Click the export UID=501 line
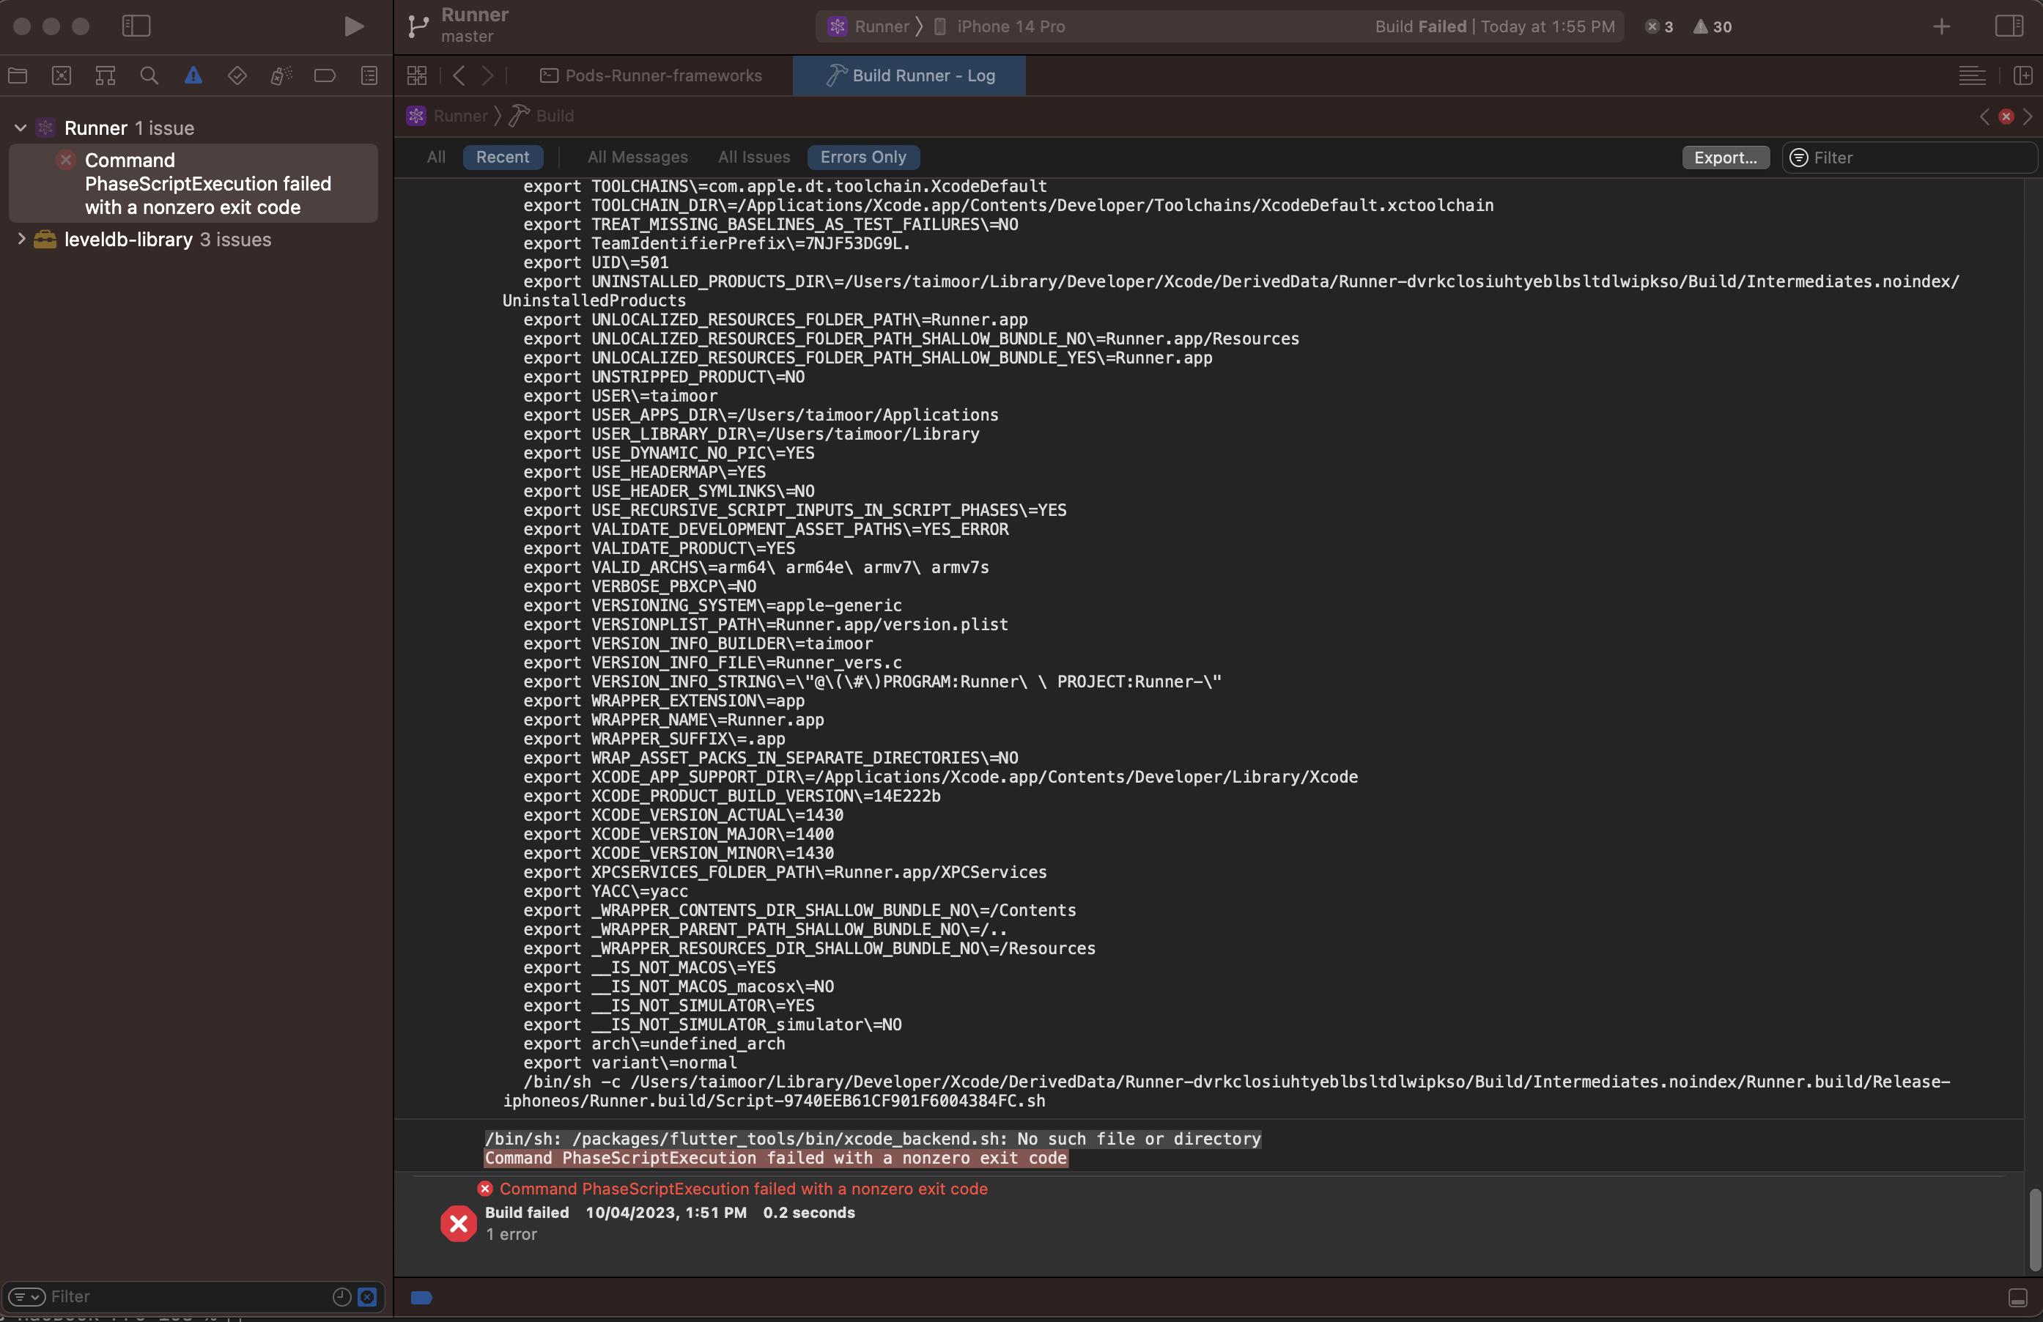The image size is (2043, 1322). [596, 262]
